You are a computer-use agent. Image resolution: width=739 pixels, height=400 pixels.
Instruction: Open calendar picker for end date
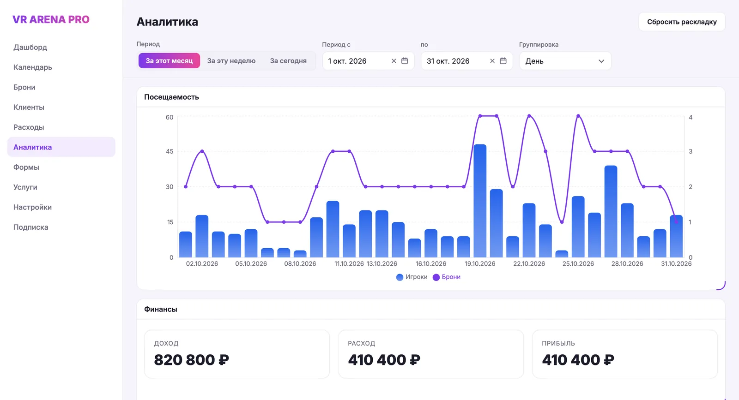pos(503,61)
